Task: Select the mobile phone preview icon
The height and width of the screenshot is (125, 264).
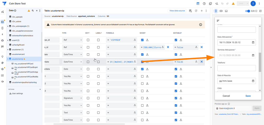Action: click(x=216, y=11)
